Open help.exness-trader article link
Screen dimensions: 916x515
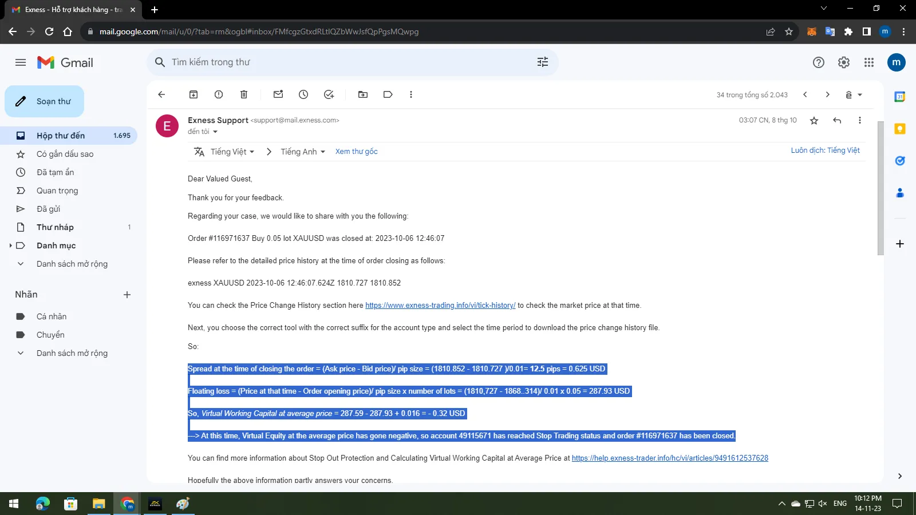pos(670,458)
